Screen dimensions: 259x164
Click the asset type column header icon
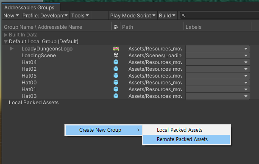click(x=116, y=27)
